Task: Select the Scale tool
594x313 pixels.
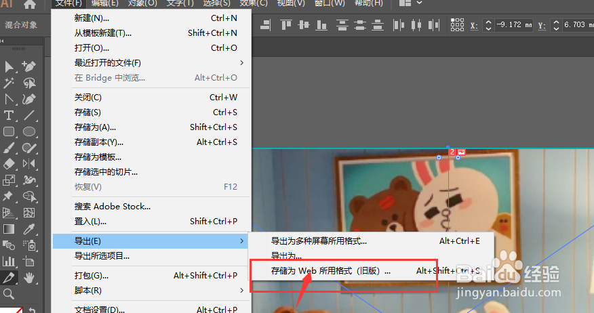Action: (9, 180)
